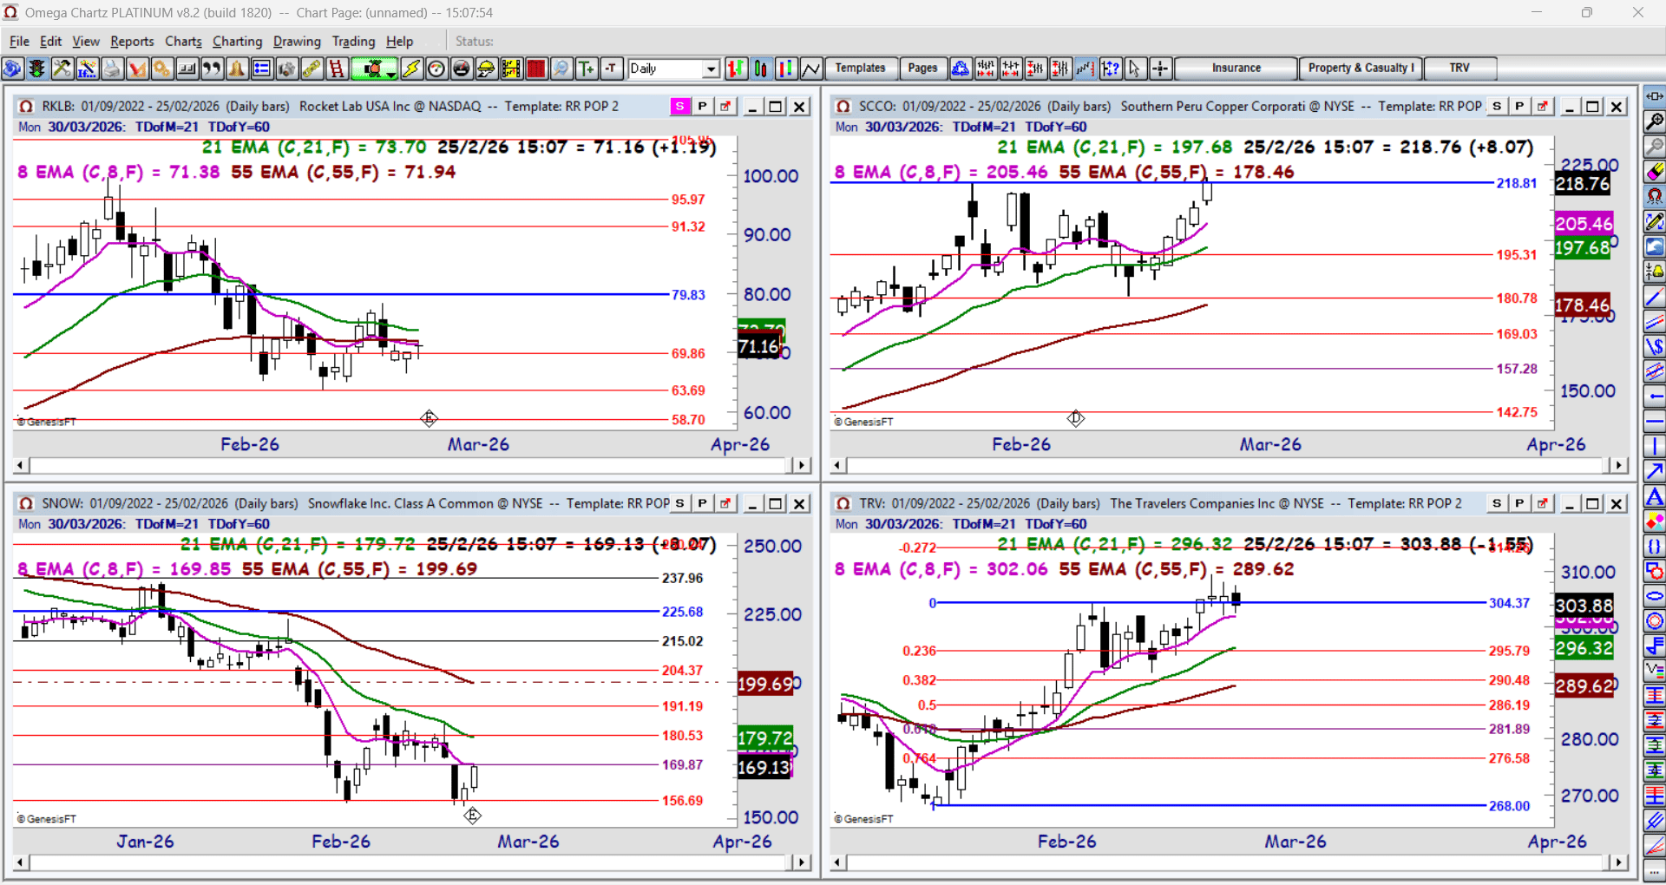Click the yellow hard hat icon
This screenshot has width=1666, height=885.
tap(486, 69)
